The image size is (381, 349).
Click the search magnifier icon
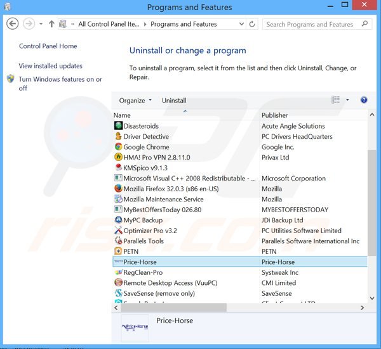coord(364,24)
